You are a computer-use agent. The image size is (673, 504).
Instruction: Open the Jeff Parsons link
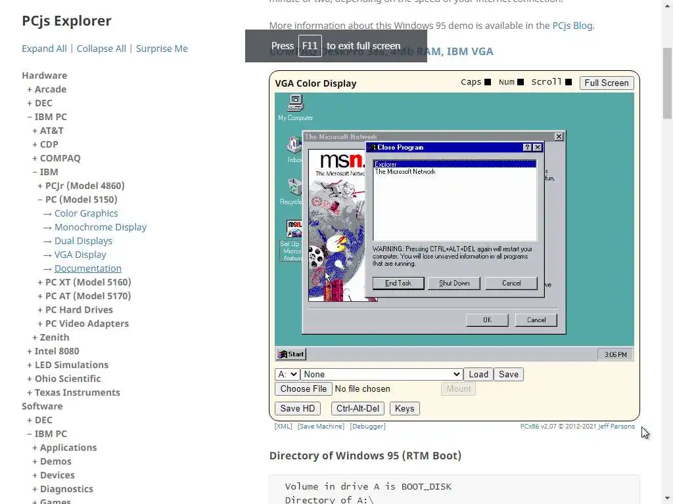[x=616, y=427]
